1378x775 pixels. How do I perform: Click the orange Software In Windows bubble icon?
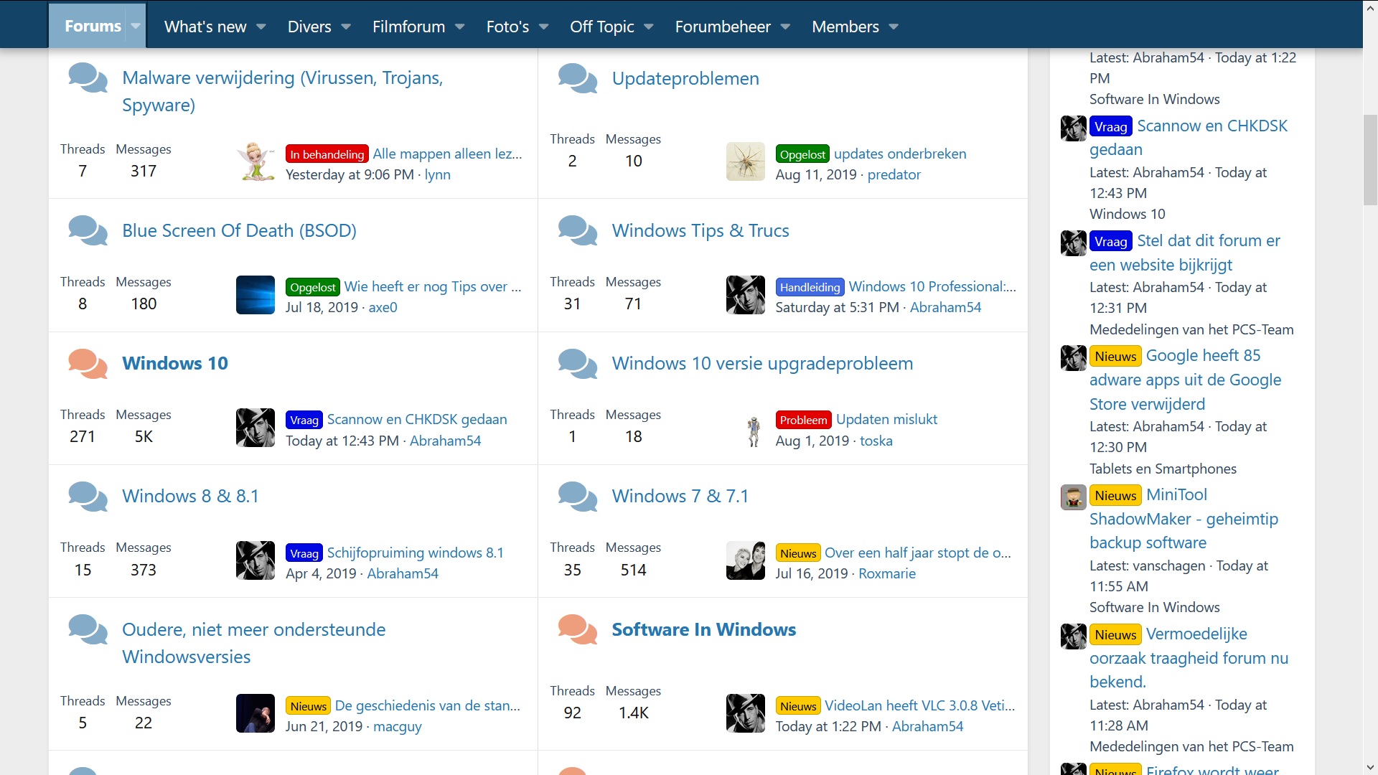pos(577,630)
